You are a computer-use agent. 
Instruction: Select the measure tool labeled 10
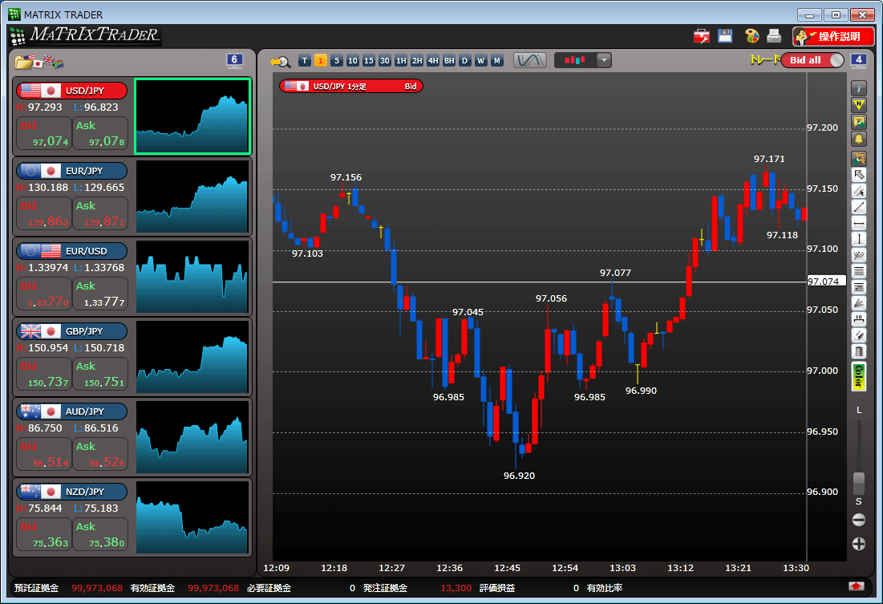click(859, 320)
